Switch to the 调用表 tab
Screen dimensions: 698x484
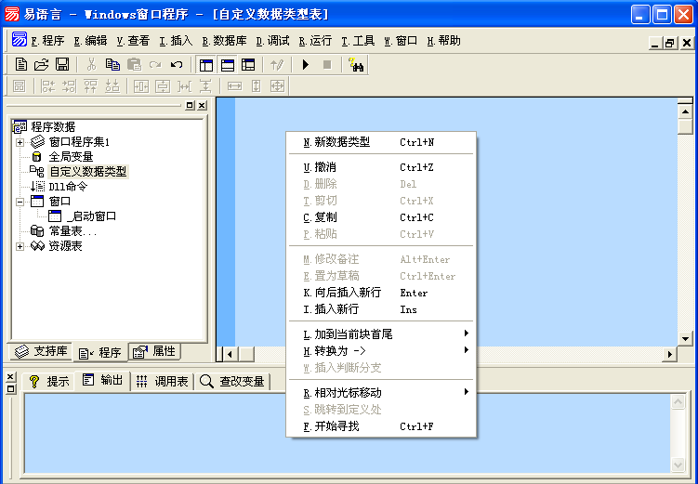click(x=162, y=381)
